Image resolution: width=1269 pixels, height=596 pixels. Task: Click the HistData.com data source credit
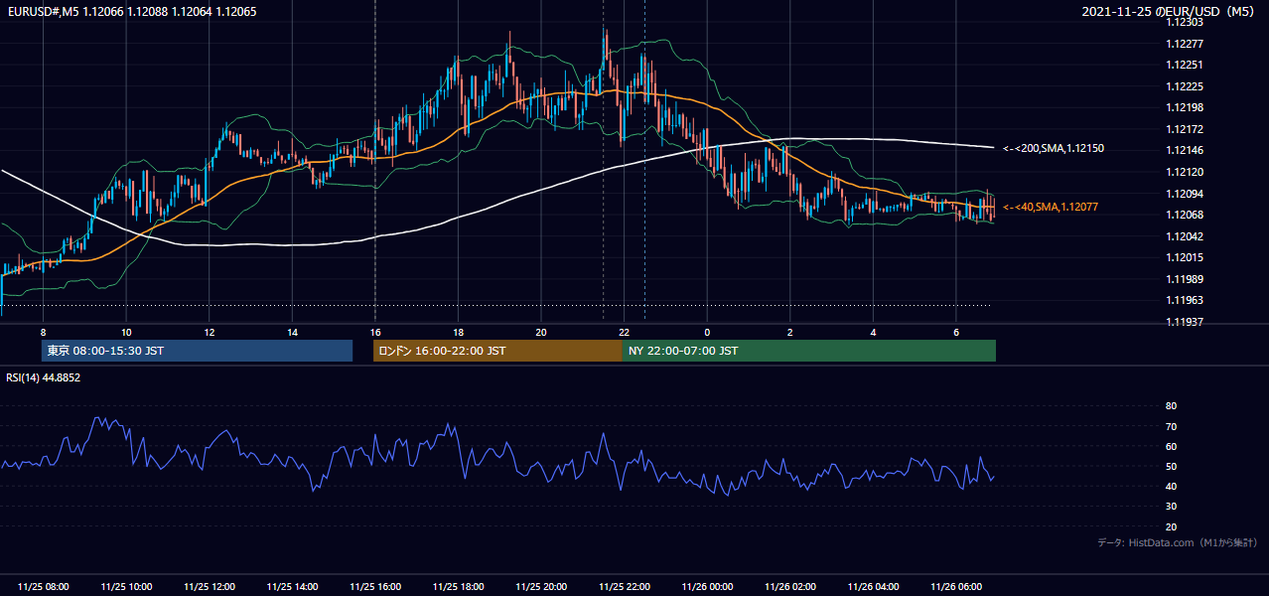click(x=1178, y=542)
